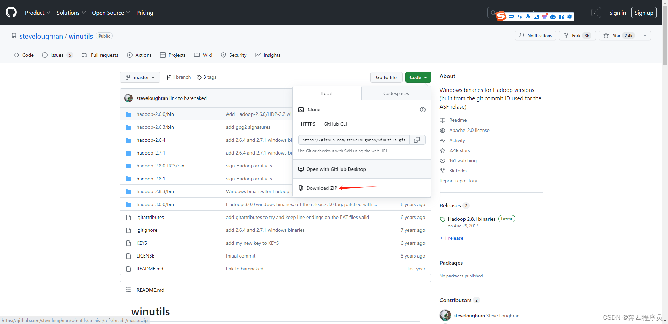
Task: Click the repository icon beside steveloughran/winutils
Action: 14,36
